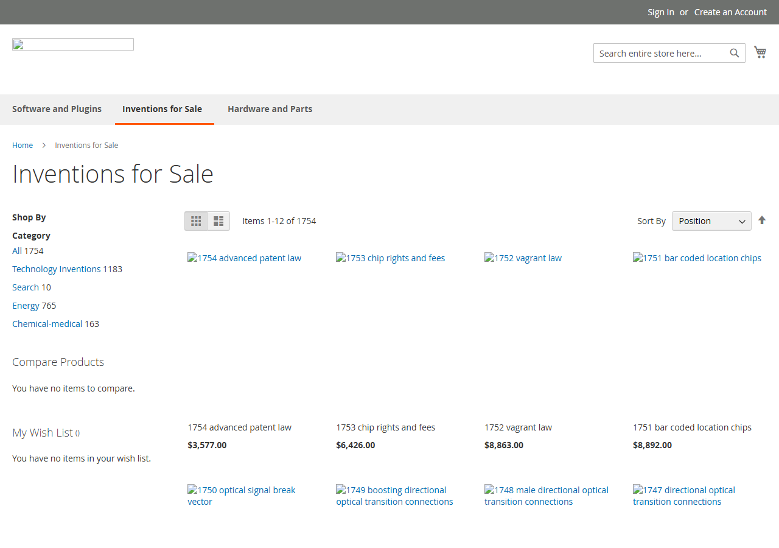Open Hardware and Parts menu
This screenshot has height=548, width=779.
click(x=270, y=109)
